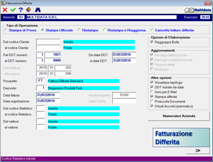Click Prospetto code field FT

[x=41, y=81]
